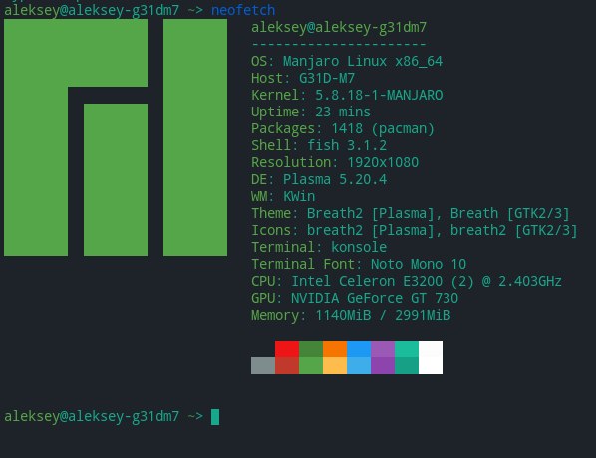Click the 'WM: KWin' line
The width and height of the screenshot is (596, 458).
[283, 196]
